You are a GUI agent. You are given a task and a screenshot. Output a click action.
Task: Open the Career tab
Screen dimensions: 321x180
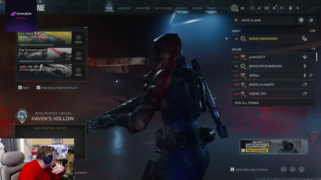[197, 8]
